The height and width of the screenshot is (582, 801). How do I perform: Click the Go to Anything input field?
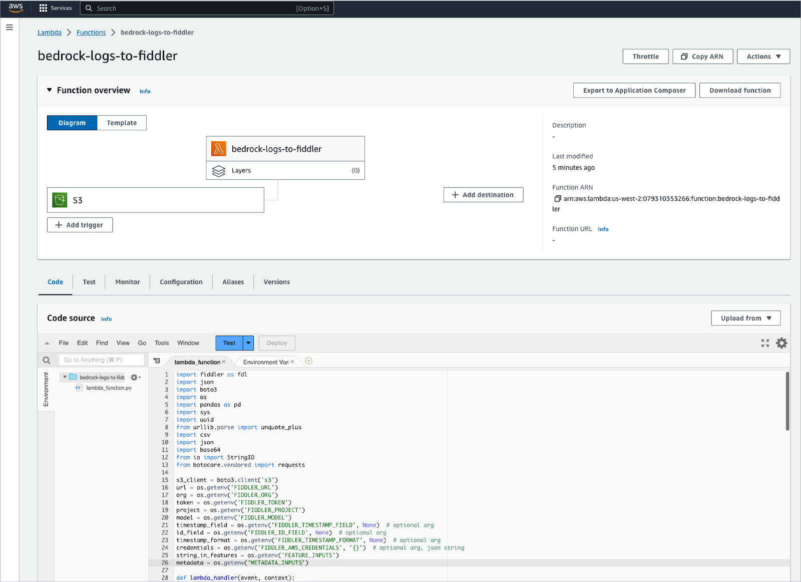pyautogui.click(x=102, y=360)
